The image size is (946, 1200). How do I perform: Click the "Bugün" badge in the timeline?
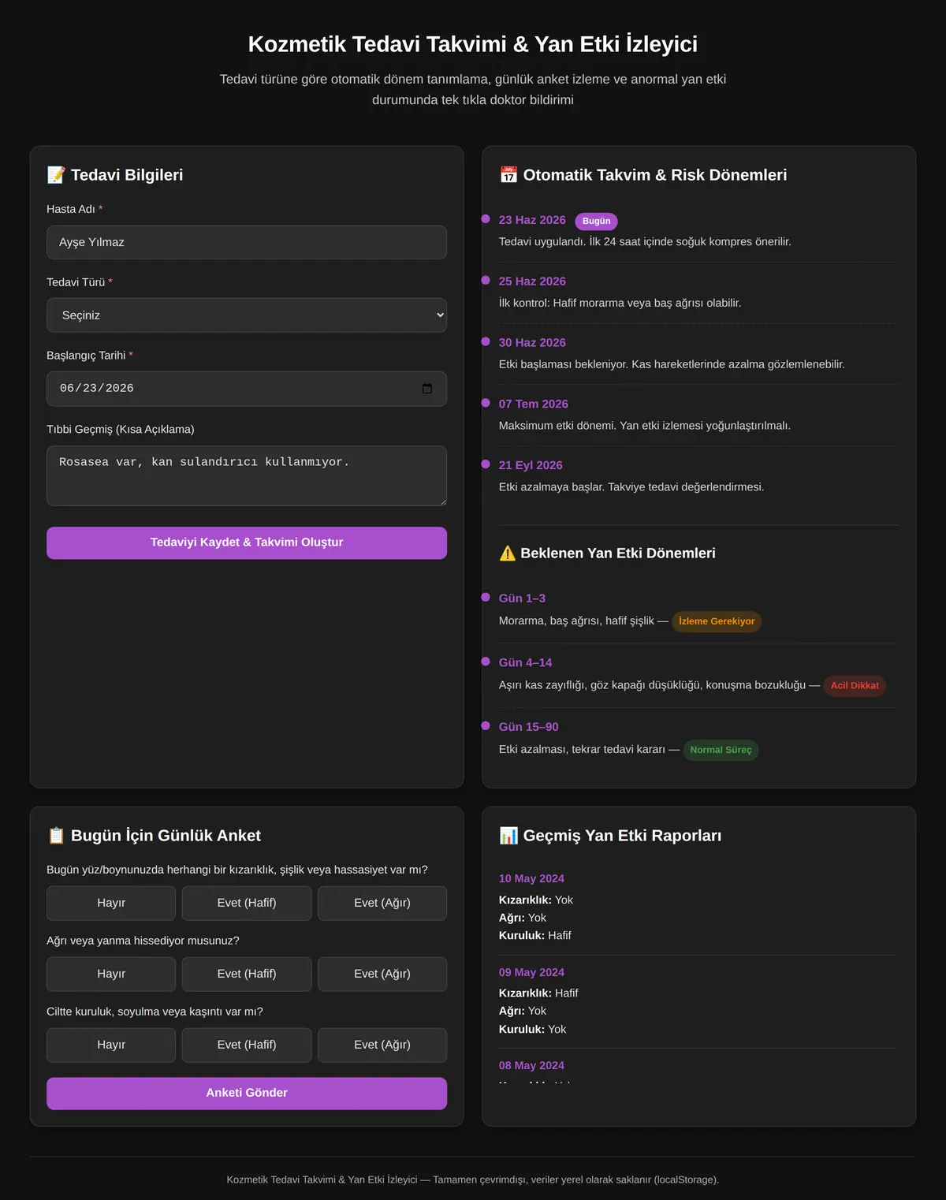coord(596,222)
